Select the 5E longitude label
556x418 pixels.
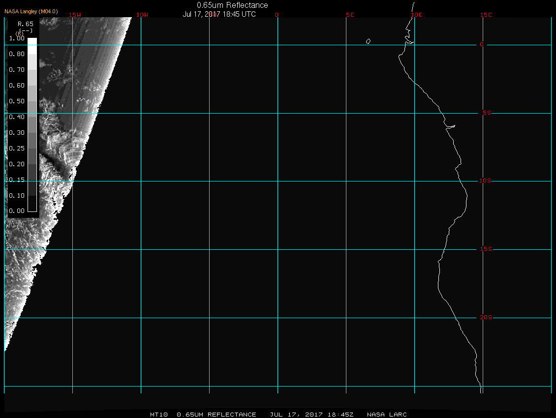[350, 15]
